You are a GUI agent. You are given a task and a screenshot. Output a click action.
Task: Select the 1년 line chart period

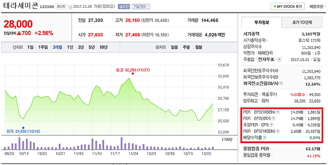(x=70, y=47)
